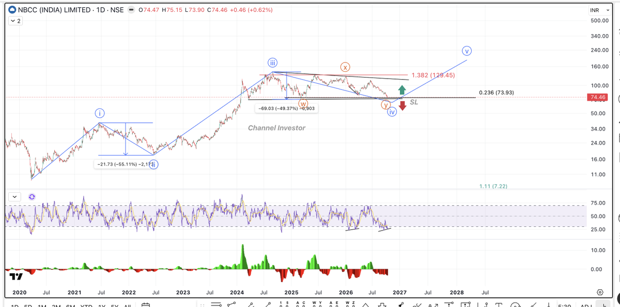Click the 11.00 price axis label
Screen dimensions: 620x307
(x=597, y=174)
